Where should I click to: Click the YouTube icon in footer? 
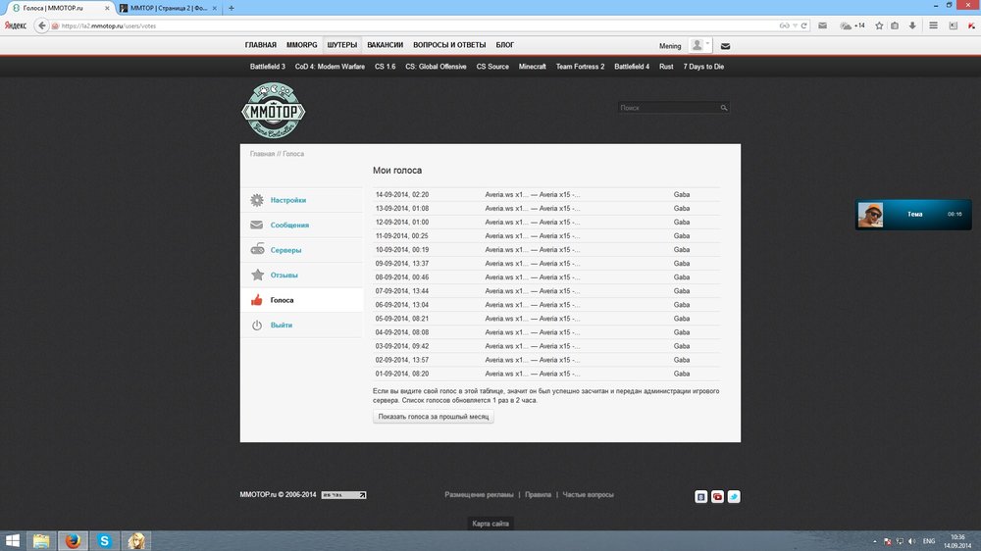(717, 497)
